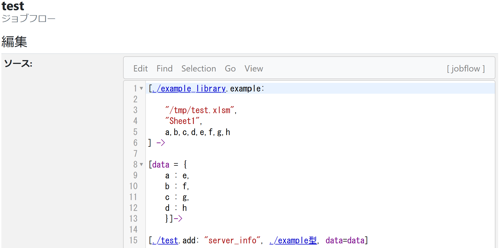Viewport: 500px width, 248px height.
Task: Place cursor on the "d : h" line
Action: tap(176, 208)
